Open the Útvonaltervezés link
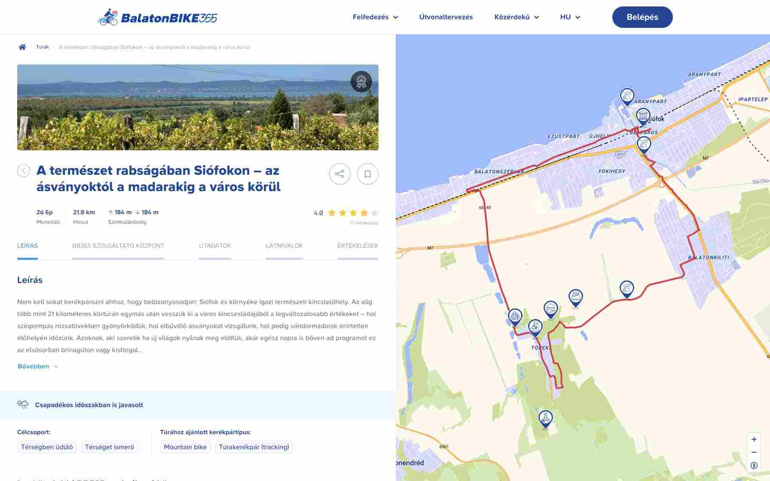Image resolution: width=770 pixels, height=481 pixels. tap(446, 17)
